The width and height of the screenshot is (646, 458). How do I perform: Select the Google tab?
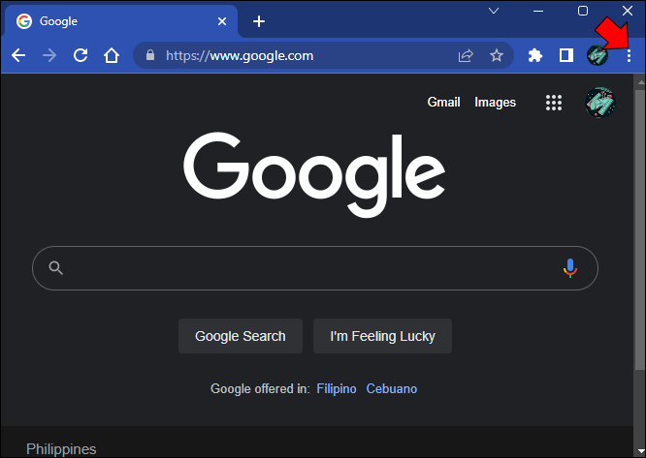tap(120, 21)
